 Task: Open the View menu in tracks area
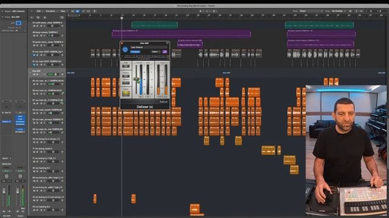pyautogui.click(x=63, y=11)
